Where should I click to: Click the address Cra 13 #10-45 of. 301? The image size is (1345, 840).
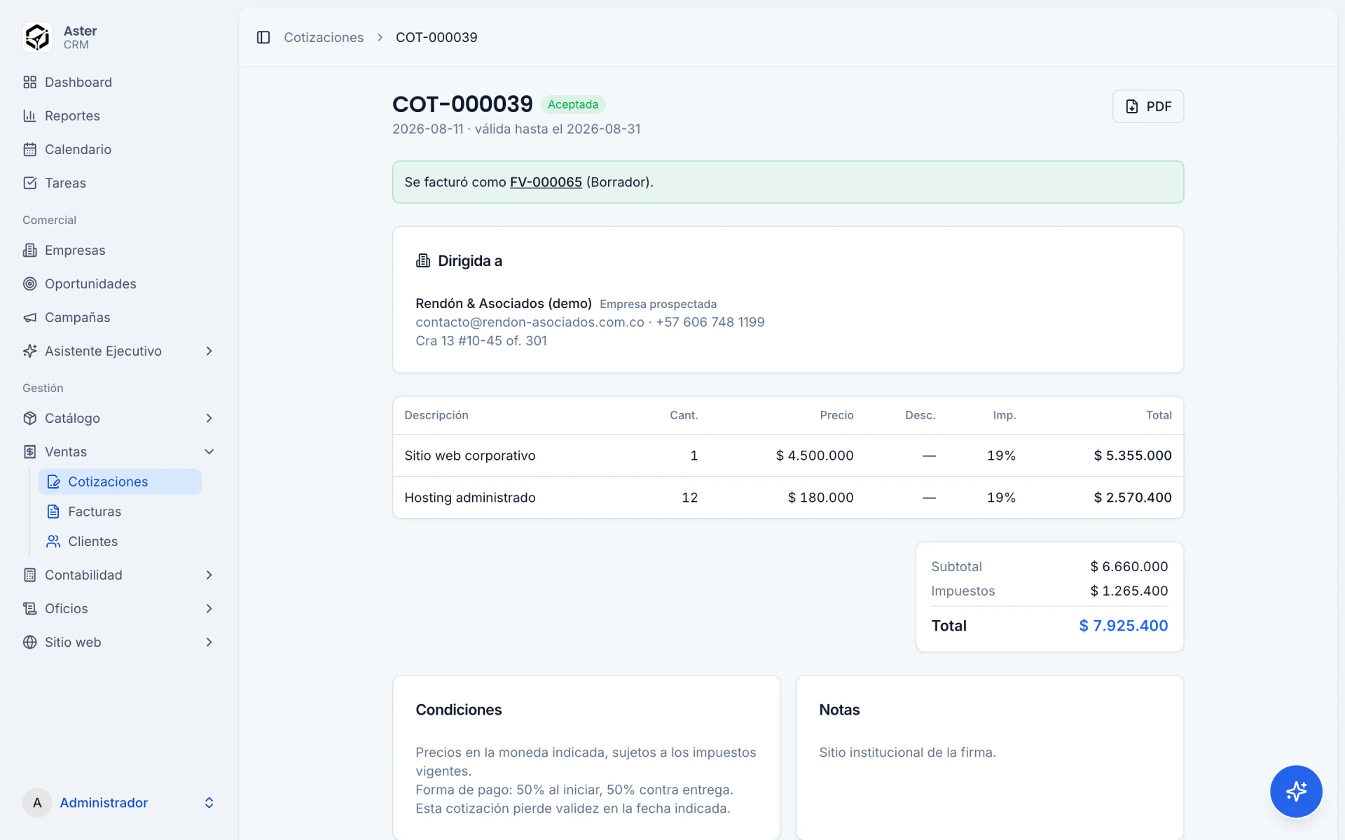[481, 341]
